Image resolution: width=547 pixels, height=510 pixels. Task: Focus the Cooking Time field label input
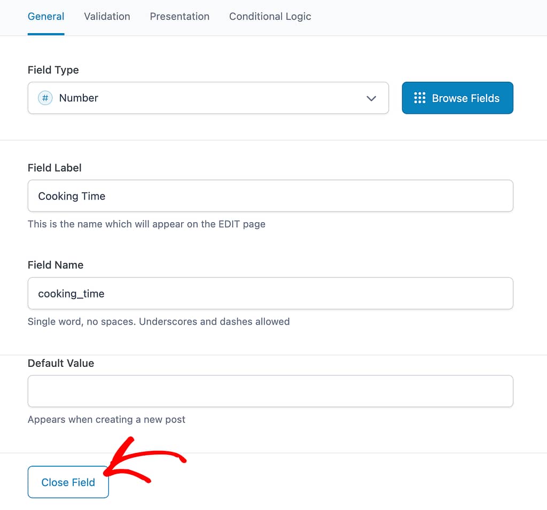(x=270, y=196)
